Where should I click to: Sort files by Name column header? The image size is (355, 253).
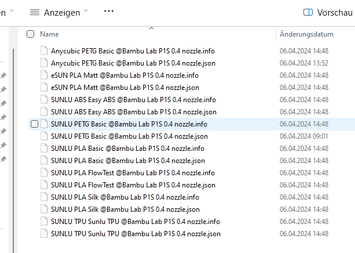[x=49, y=34]
